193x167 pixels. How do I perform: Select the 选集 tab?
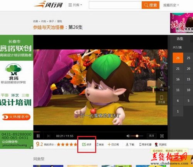point(180,39)
